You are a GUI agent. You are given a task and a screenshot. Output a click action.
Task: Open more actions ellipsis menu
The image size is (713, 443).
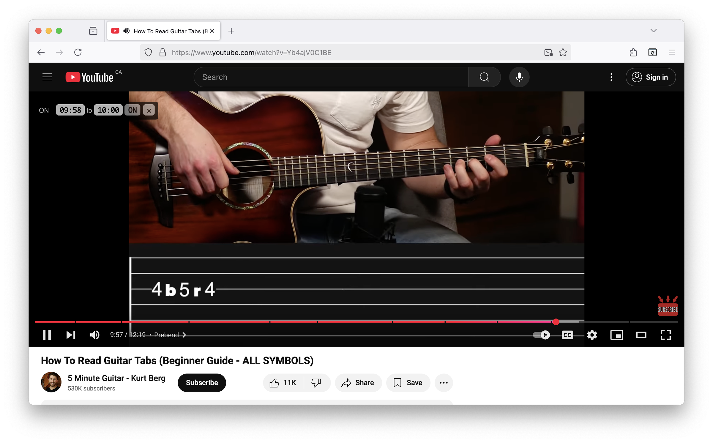(444, 383)
